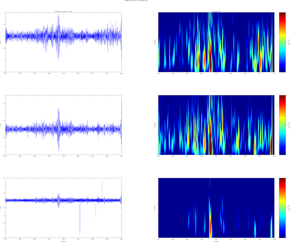Click the X component filtered time series plot

pos(64,42)
